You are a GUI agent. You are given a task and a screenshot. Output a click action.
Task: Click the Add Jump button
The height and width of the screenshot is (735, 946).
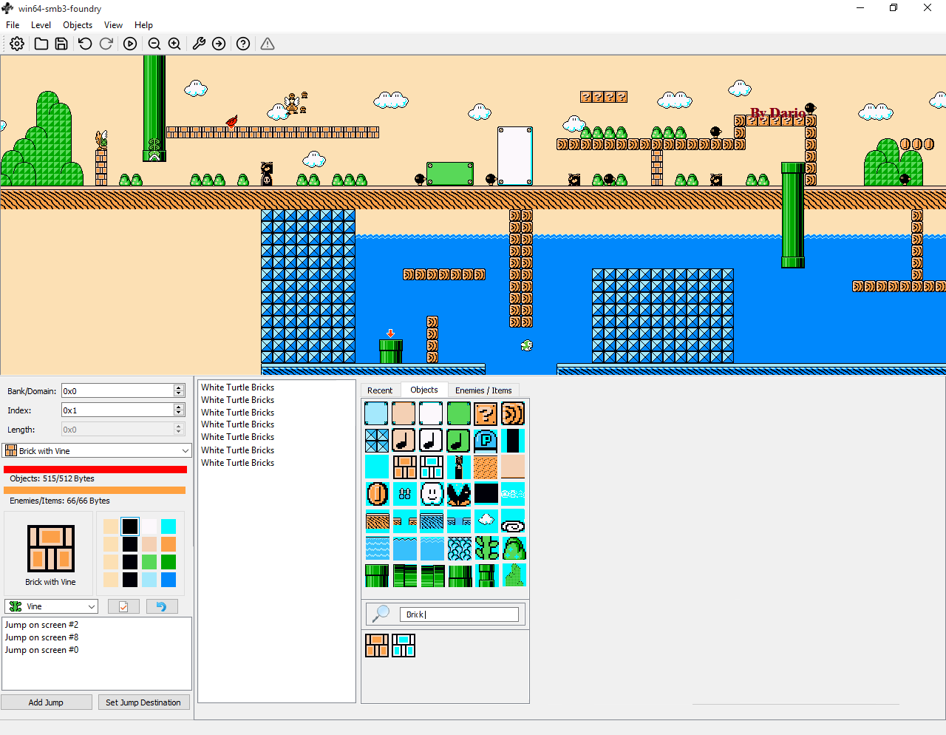(46, 702)
